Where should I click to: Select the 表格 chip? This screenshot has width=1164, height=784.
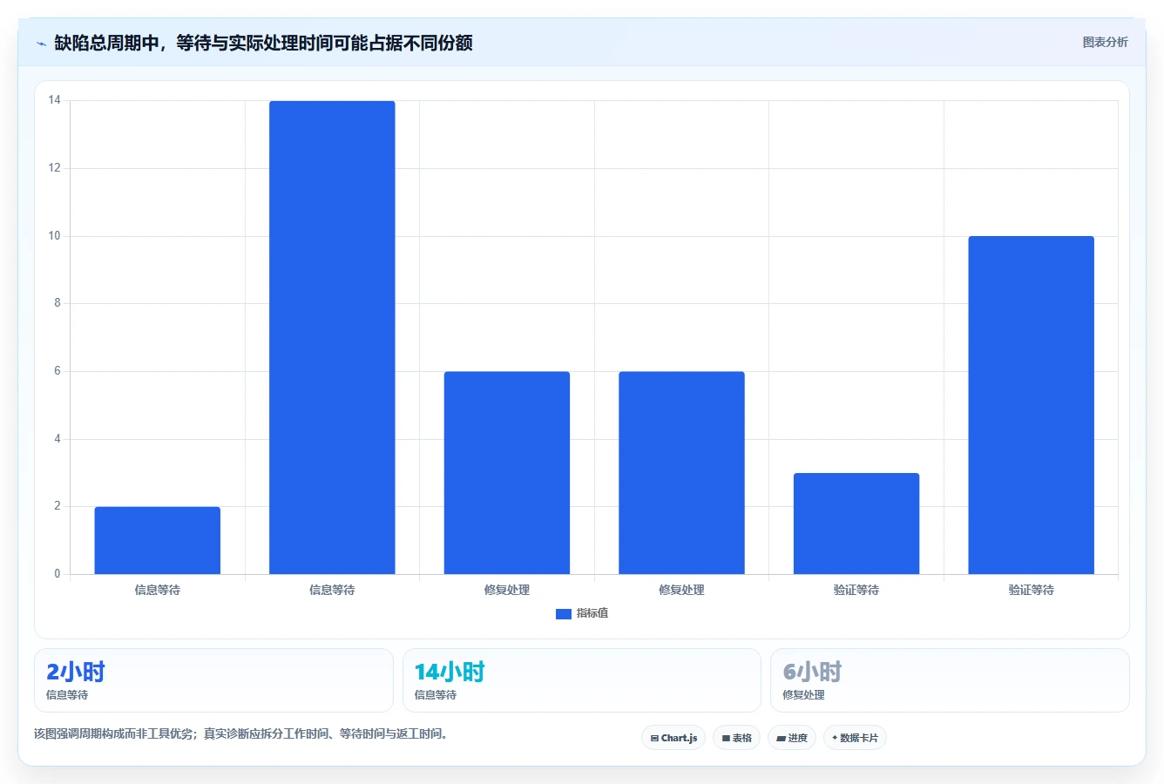coord(736,738)
